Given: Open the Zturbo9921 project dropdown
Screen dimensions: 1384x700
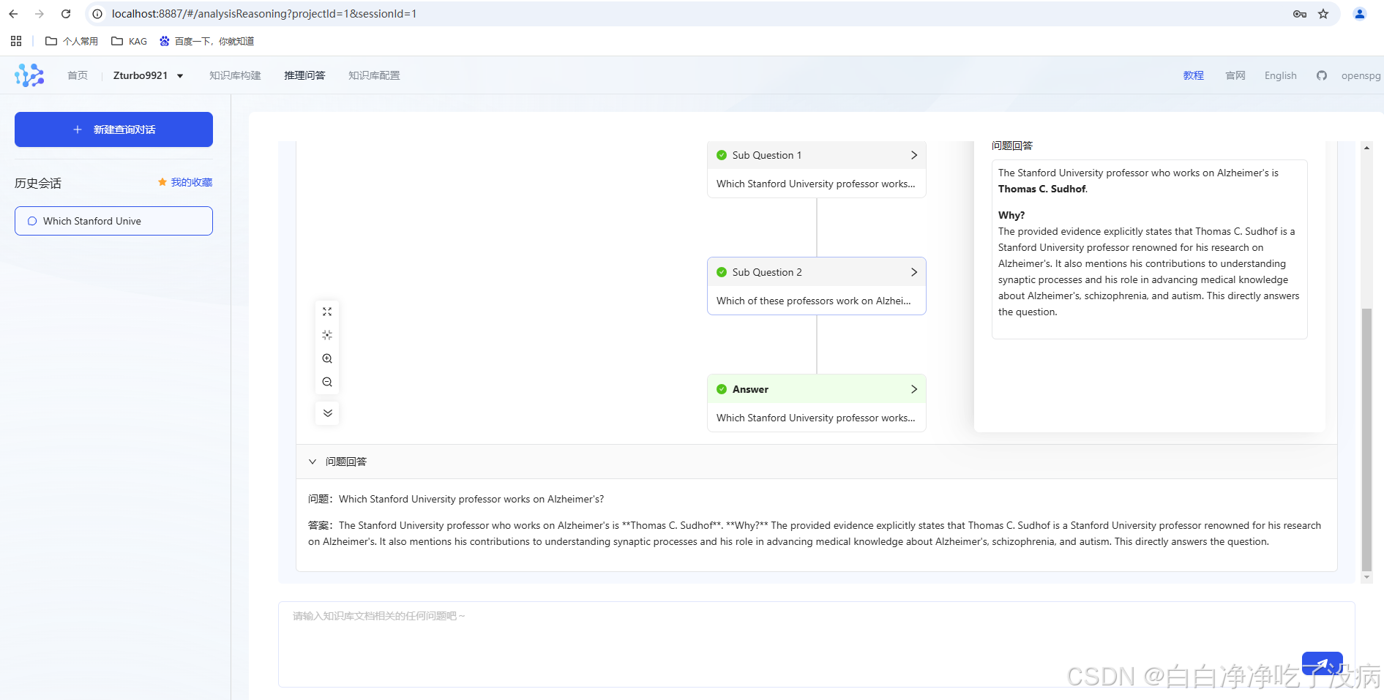Looking at the screenshot, I should 149,75.
